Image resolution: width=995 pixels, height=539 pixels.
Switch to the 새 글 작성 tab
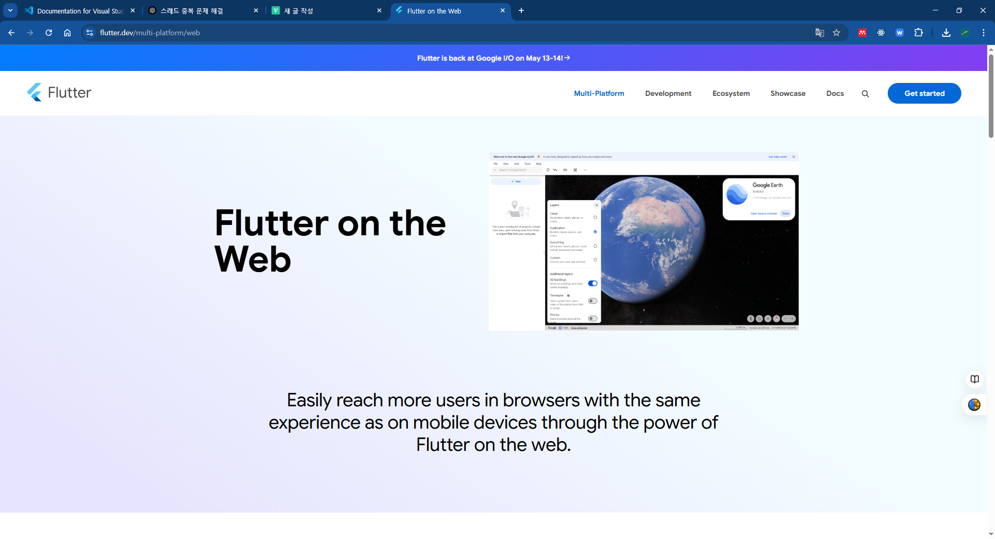pos(326,10)
